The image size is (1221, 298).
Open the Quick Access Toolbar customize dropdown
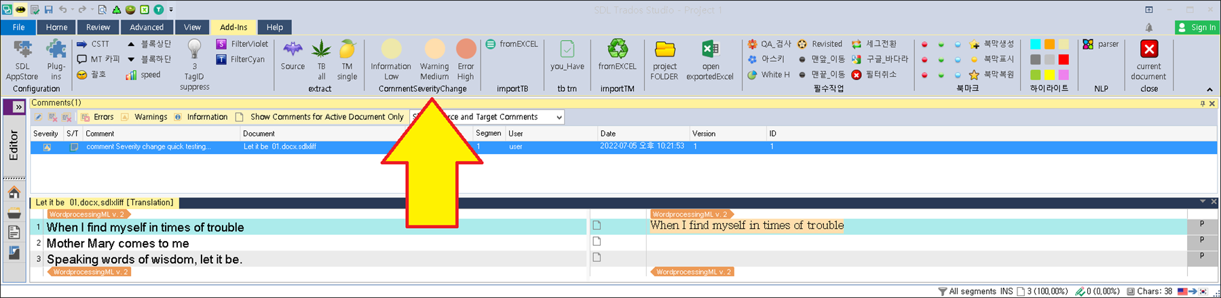coord(171,10)
